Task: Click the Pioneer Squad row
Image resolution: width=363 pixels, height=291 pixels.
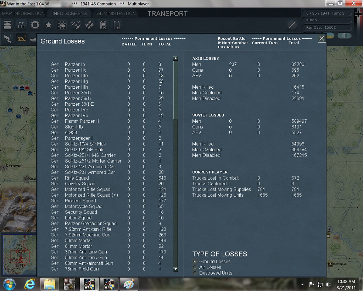Action: [x=108, y=201]
